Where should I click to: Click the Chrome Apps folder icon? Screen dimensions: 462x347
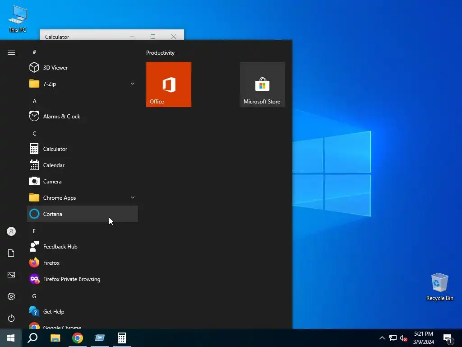pyautogui.click(x=34, y=197)
